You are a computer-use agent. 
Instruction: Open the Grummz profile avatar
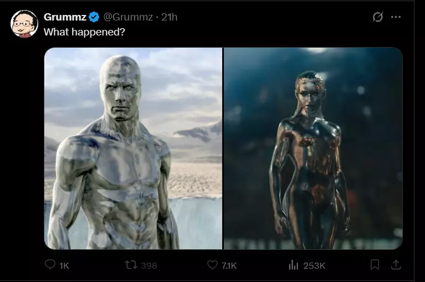point(24,24)
